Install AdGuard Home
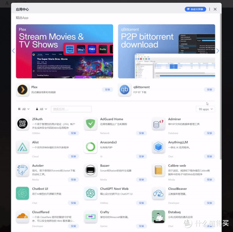The height and width of the screenshot is (232, 233). tap(141, 133)
